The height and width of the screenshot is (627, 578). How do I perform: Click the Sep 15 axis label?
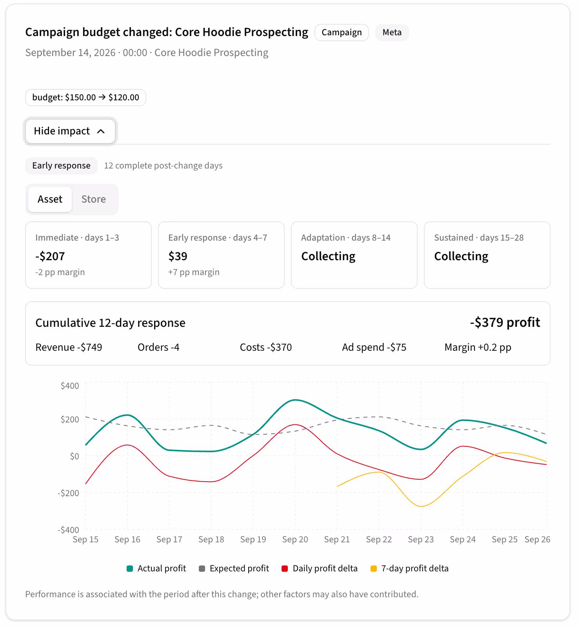(x=85, y=540)
